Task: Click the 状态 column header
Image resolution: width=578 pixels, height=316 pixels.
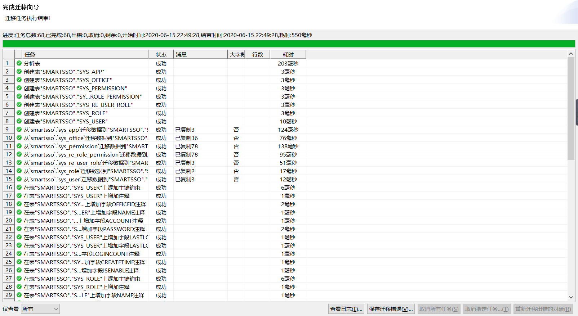Action: (x=161, y=54)
